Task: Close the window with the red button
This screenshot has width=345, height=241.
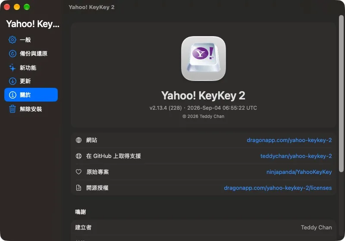Action: [x=7, y=7]
